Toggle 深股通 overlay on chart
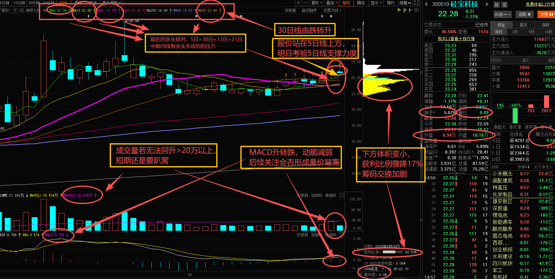 290,10
